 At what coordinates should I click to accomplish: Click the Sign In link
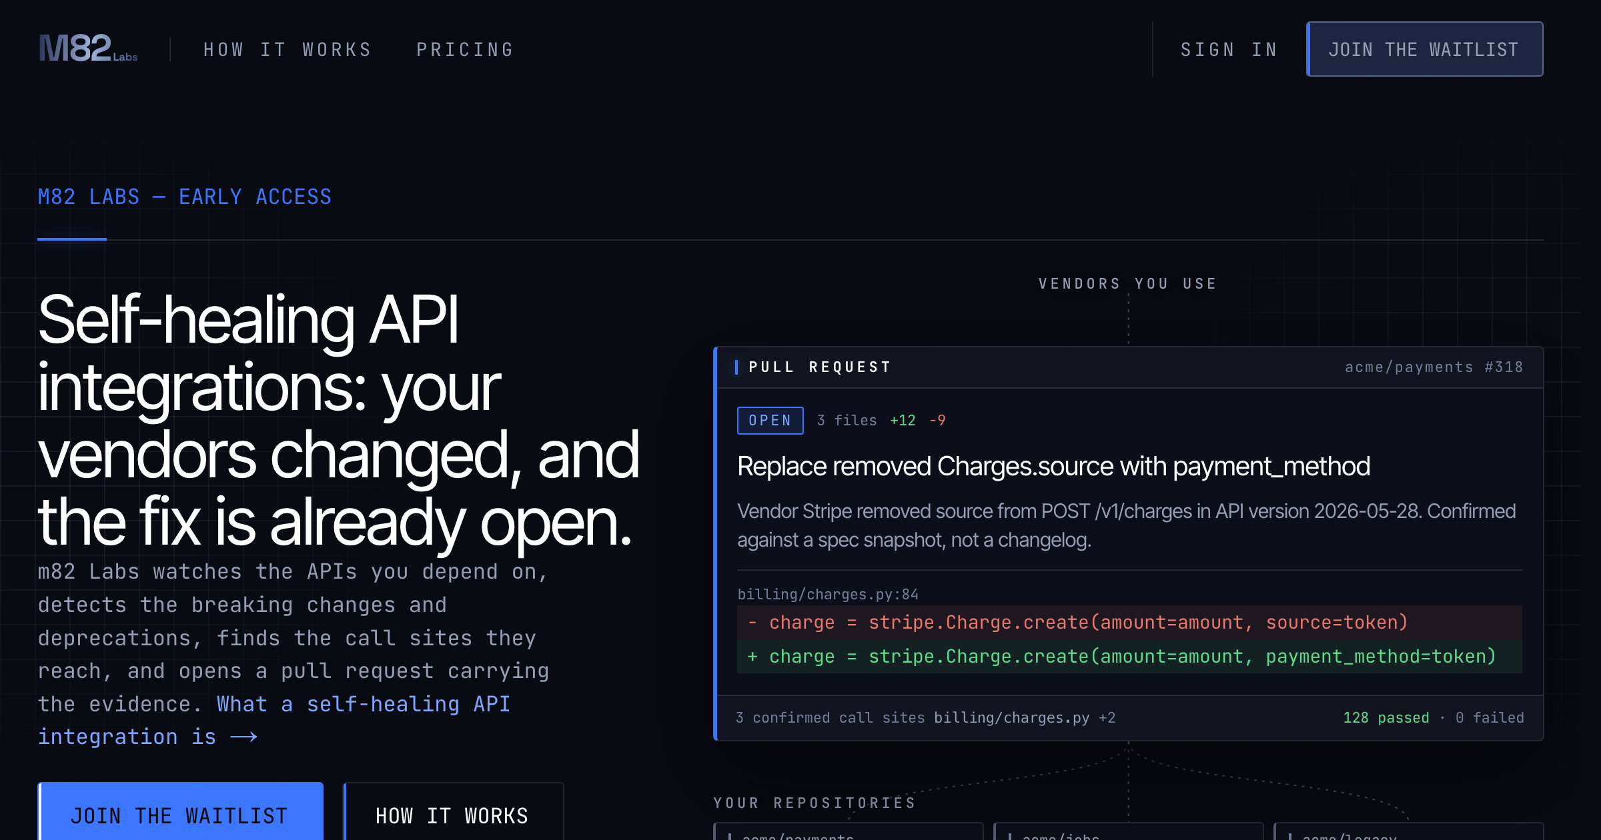click(1229, 50)
